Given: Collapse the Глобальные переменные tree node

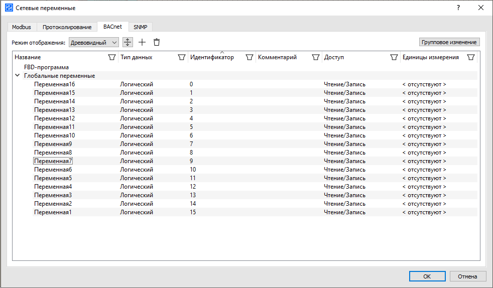Looking at the screenshot, I should coord(18,76).
